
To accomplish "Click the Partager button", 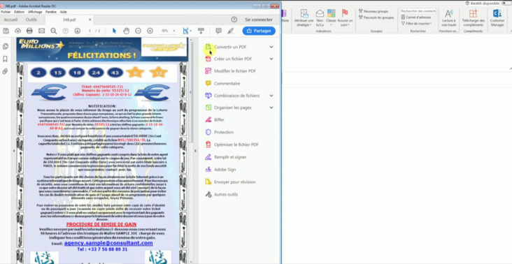I will pyautogui.click(x=259, y=31).
